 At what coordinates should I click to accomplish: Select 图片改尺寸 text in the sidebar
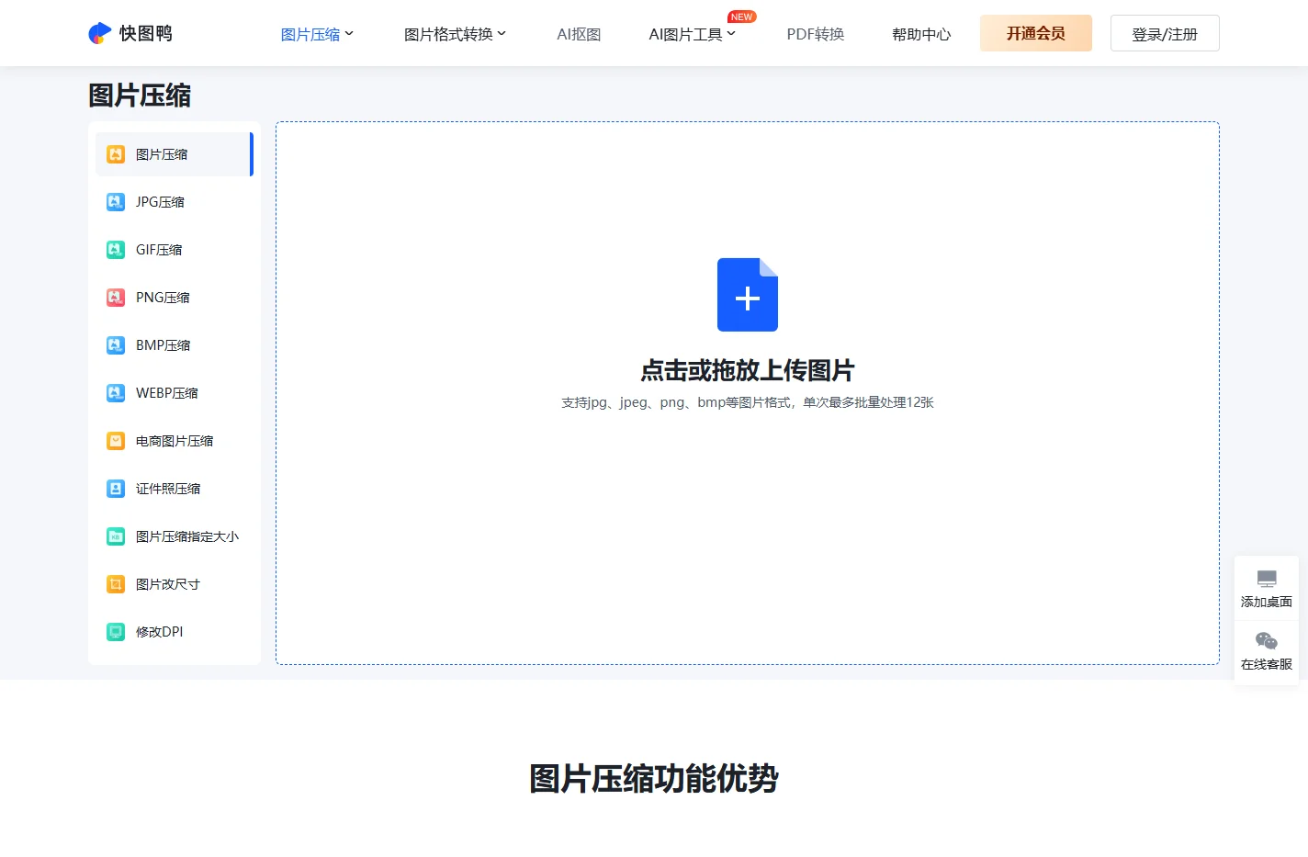168,584
